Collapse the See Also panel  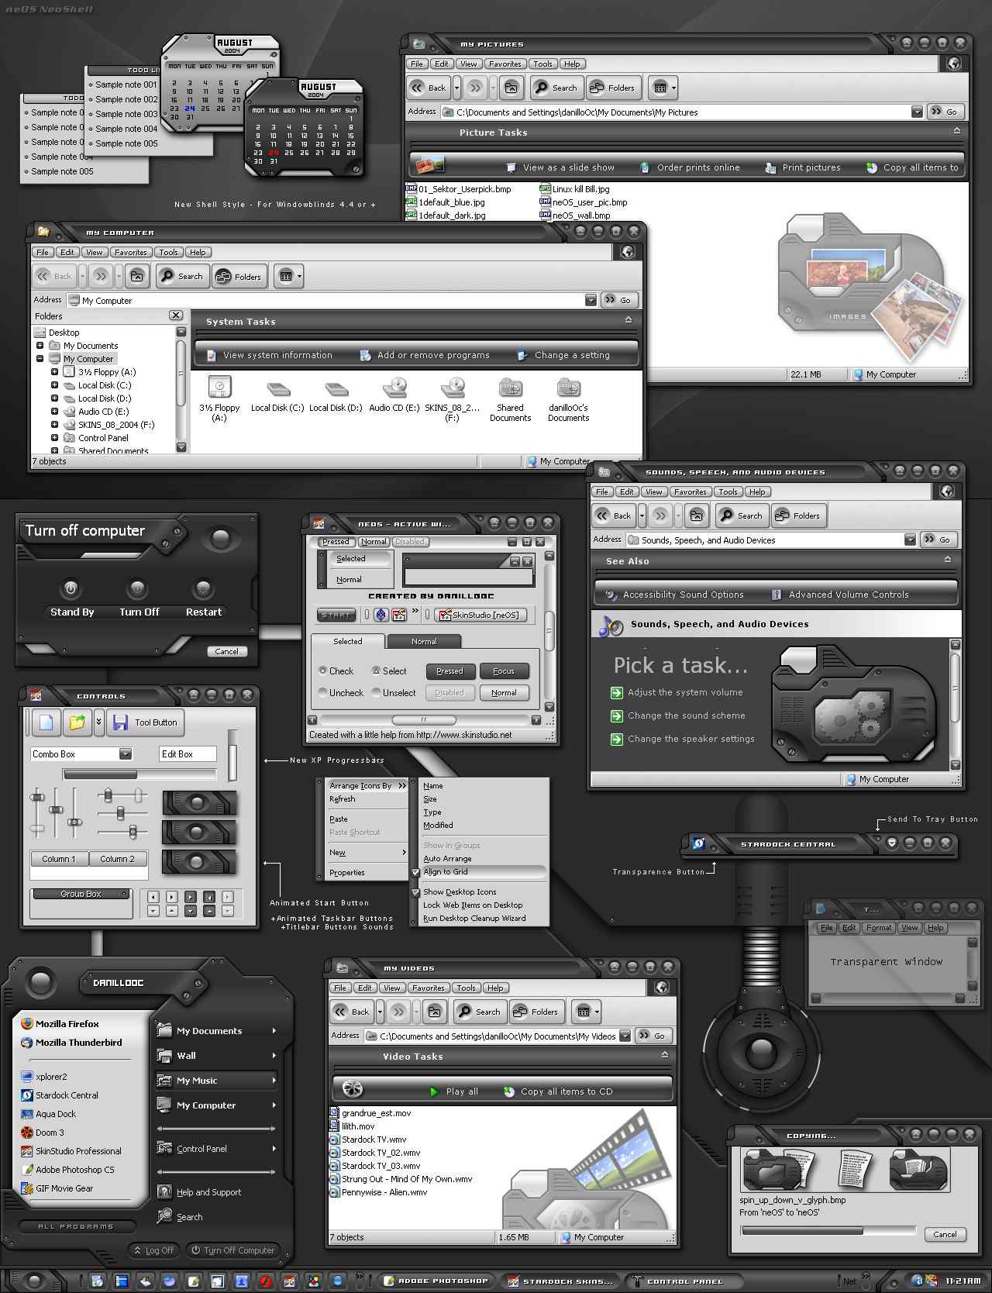coord(947,560)
